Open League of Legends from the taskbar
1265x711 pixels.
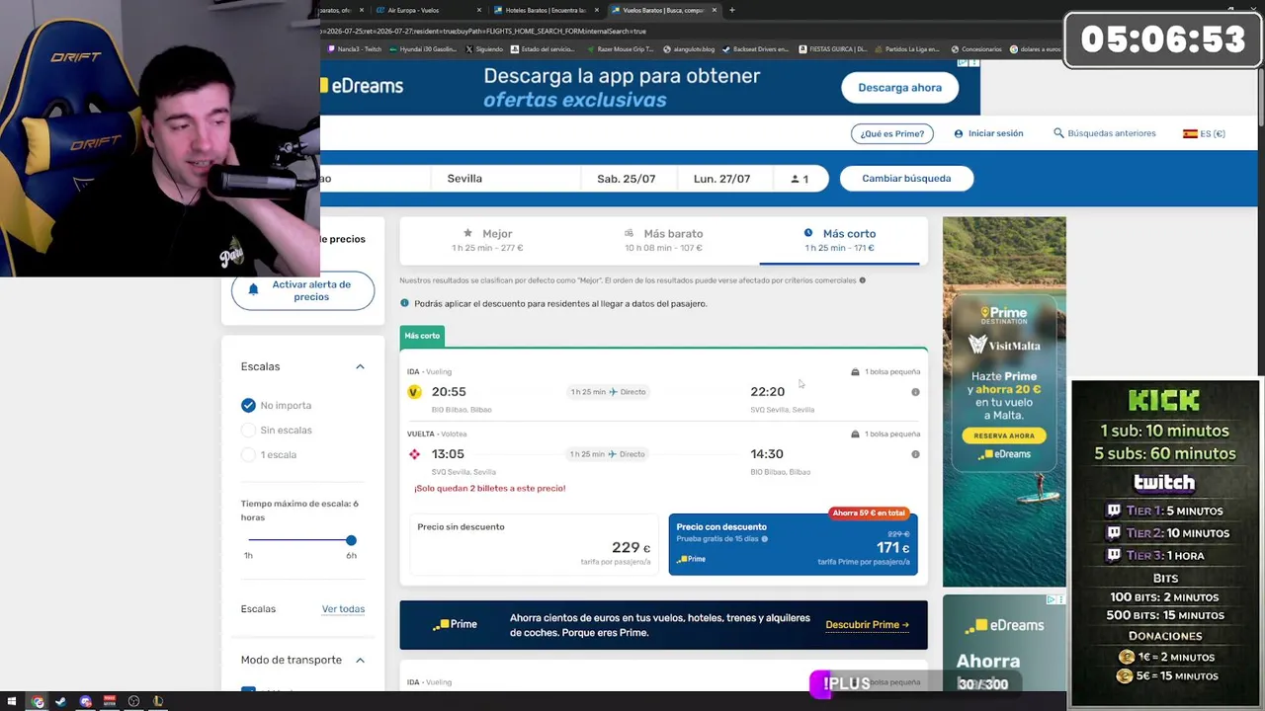[157, 702]
